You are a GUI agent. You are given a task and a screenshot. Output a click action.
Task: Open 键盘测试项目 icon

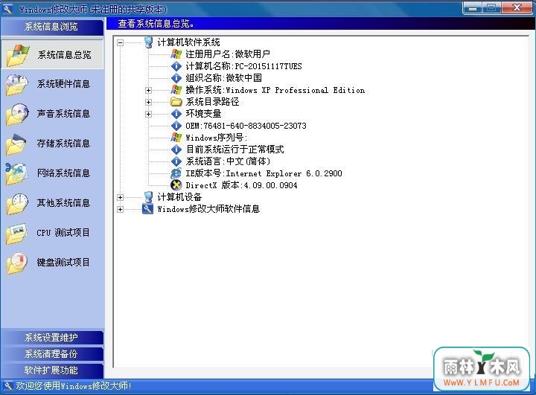coord(17,263)
